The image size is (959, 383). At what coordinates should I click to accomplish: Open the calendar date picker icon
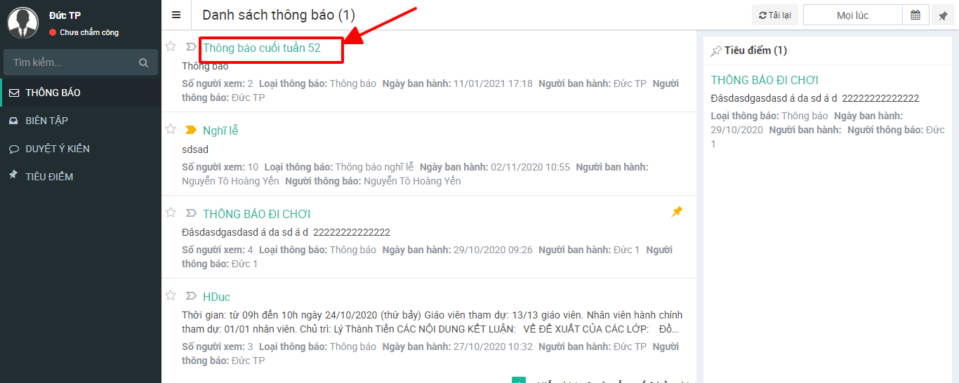point(915,15)
